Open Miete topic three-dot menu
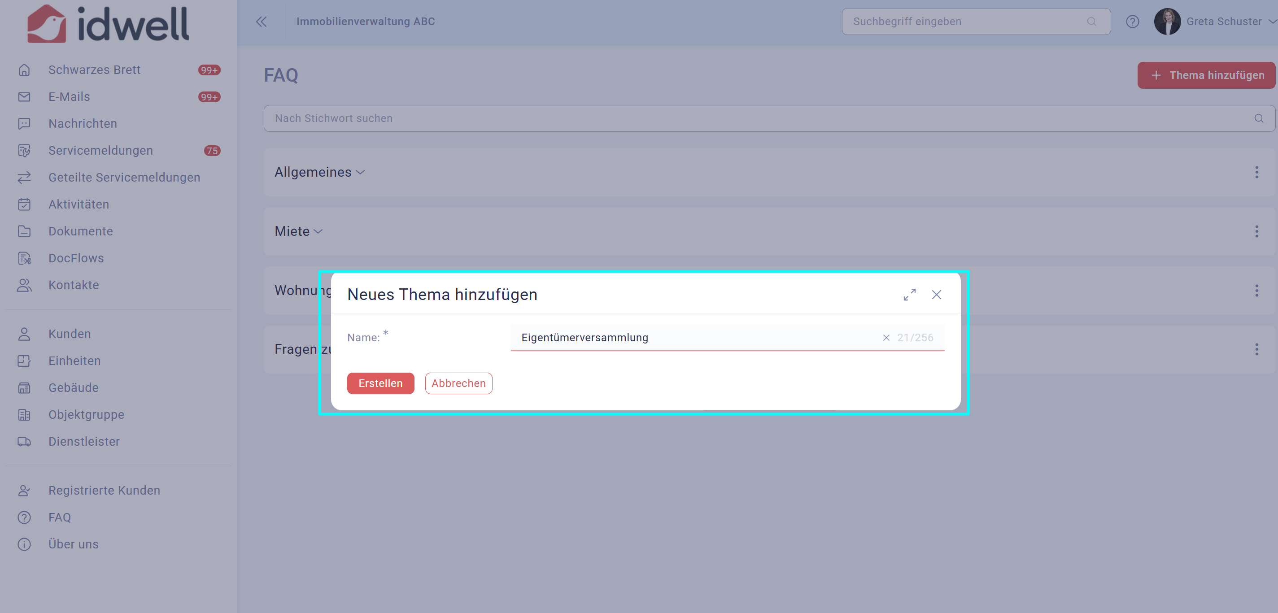This screenshot has height=613, width=1278. pos(1256,231)
